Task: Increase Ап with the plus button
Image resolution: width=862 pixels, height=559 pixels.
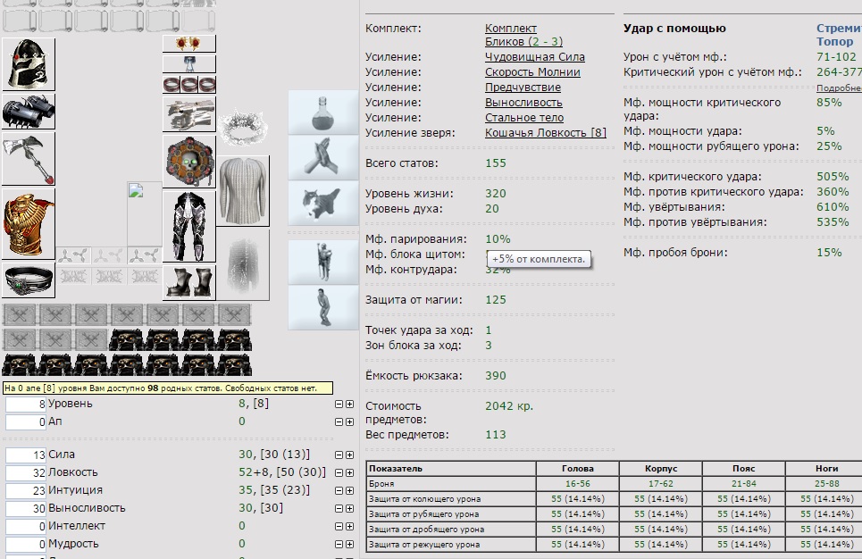Action: pyautogui.click(x=349, y=422)
